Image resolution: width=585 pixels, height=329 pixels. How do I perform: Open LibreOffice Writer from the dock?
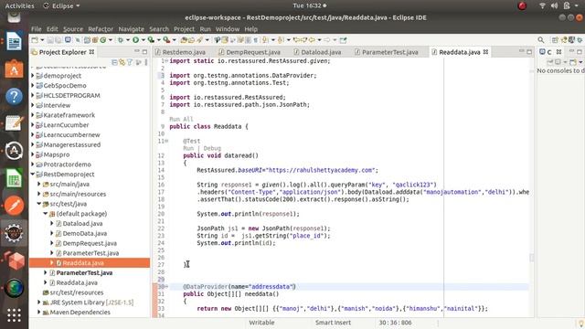click(14, 41)
